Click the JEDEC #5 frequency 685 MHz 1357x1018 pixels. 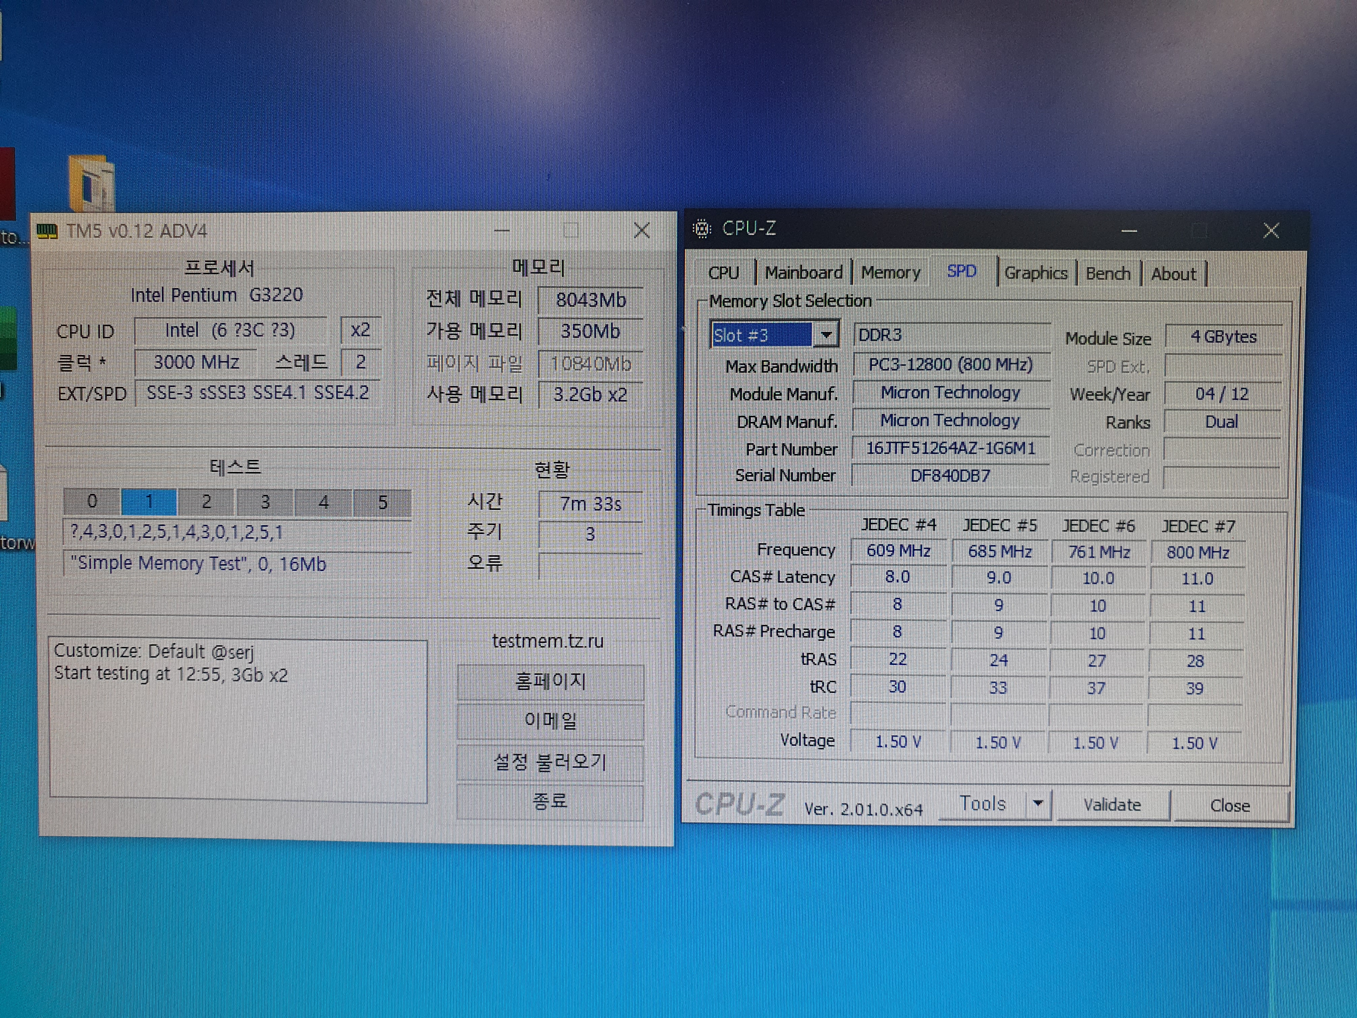coord(999,552)
